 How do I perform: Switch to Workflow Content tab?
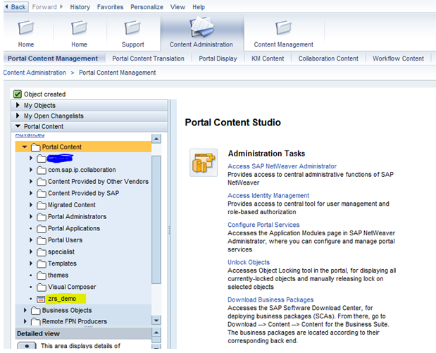tap(398, 58)
